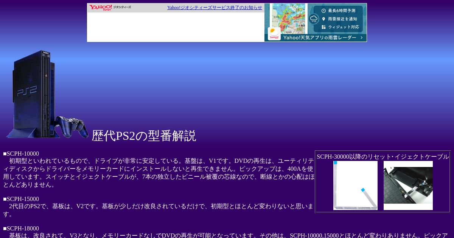
Task: Click the Yahoo weather app icon
Action: coord(274,34)
